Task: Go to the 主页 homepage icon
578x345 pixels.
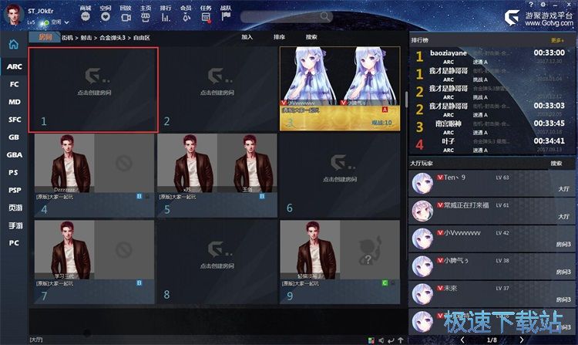Action: click(x=146, y=17)
